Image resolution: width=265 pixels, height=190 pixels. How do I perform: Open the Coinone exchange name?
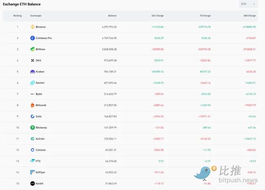click(x=41, y=150)
